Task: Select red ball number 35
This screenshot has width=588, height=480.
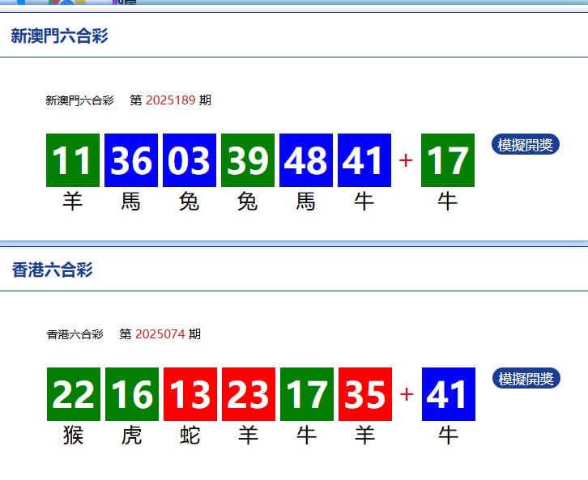Action: [x=365, y=394]
